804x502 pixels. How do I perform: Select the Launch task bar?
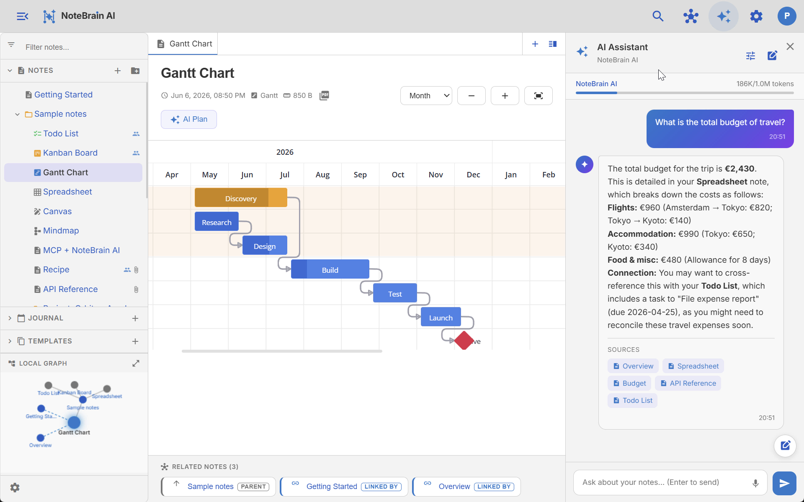(x=441, y=317)
